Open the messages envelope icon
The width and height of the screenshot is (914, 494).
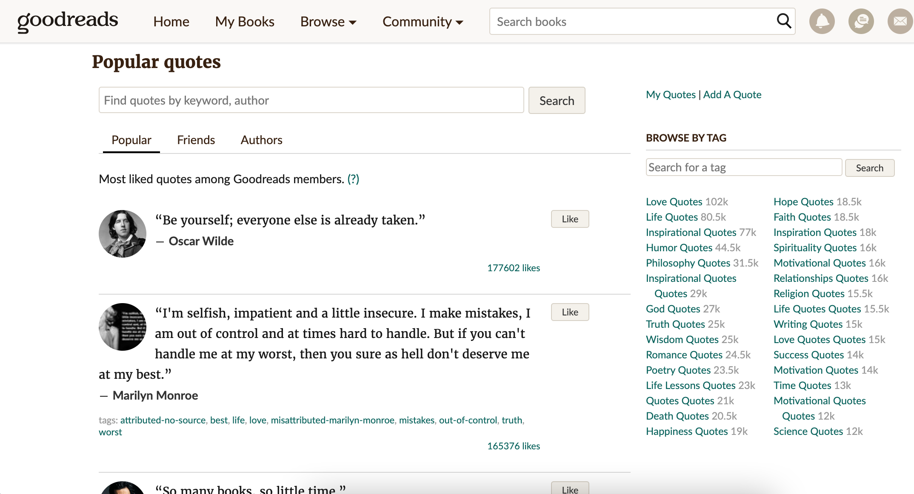[x=900, y=21]
